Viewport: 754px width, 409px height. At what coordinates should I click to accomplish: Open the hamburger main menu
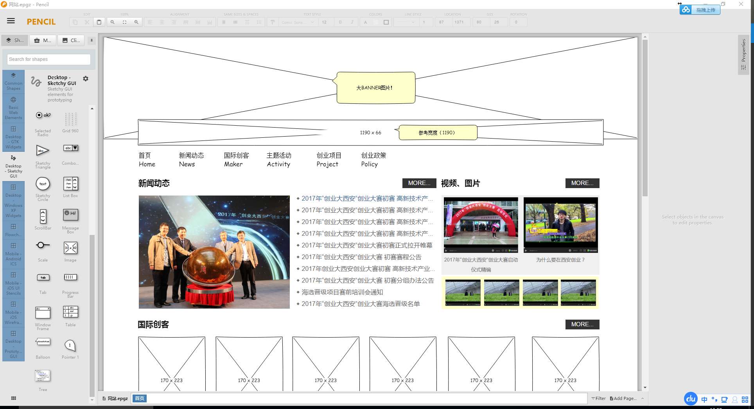[11, 21]
